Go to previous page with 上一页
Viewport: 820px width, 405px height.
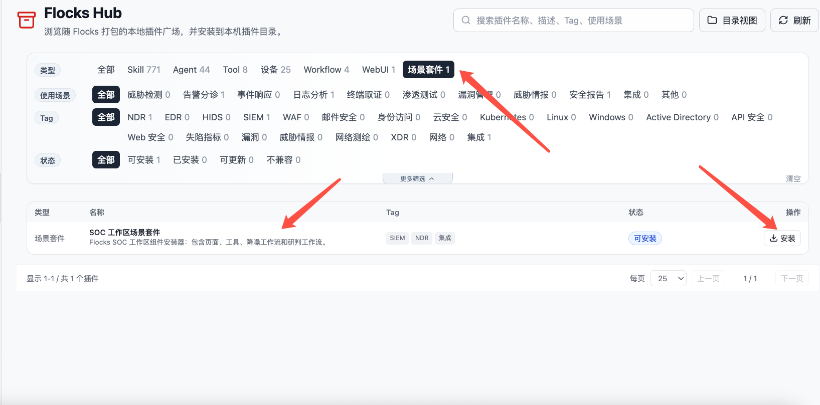[x=708, y=278]
